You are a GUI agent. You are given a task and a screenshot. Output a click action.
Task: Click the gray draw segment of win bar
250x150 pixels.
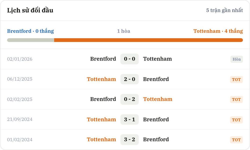pos(30,40)
